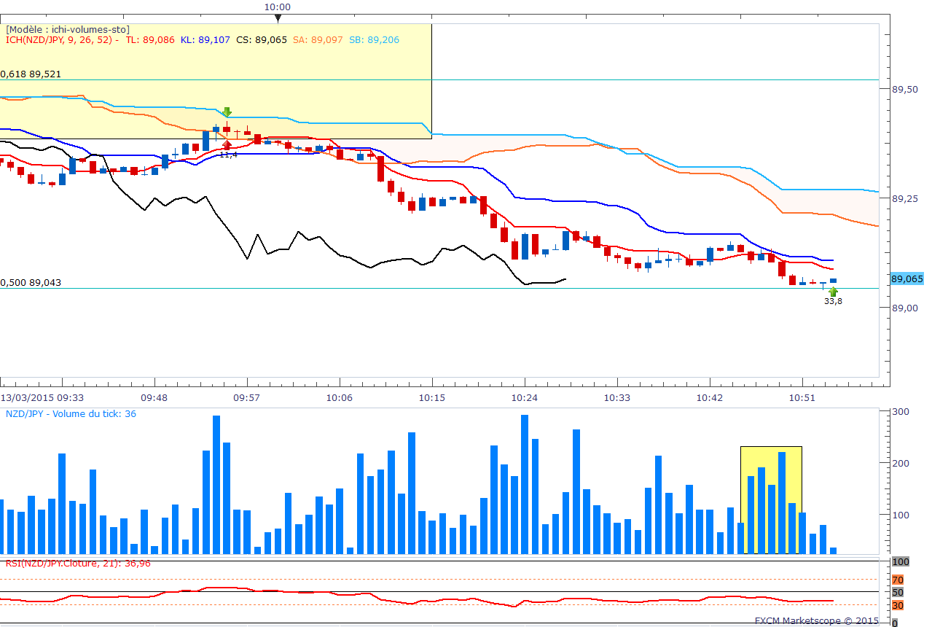Image resolution: width=932 pixels, height=627 pixels.
Task: Click the light blue SB: 89,206 legend value
Action: (374, 40)
